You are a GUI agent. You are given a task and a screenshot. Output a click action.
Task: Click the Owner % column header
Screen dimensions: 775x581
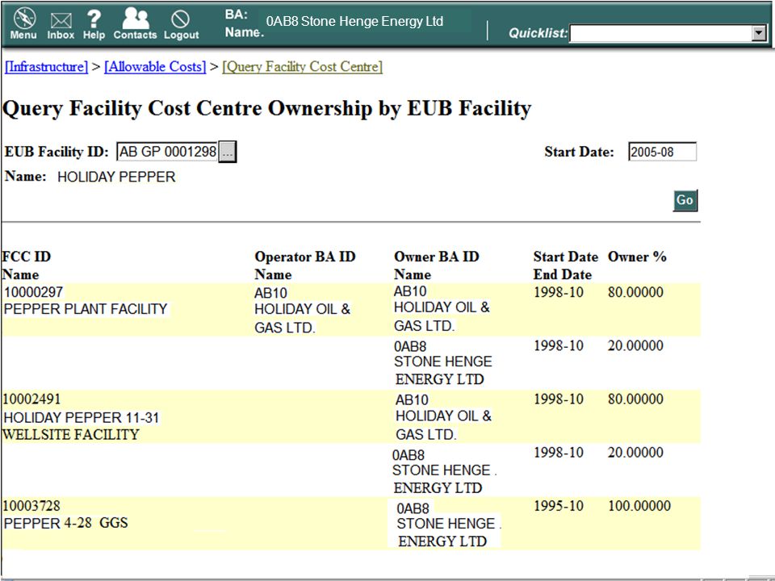[637, 257]
